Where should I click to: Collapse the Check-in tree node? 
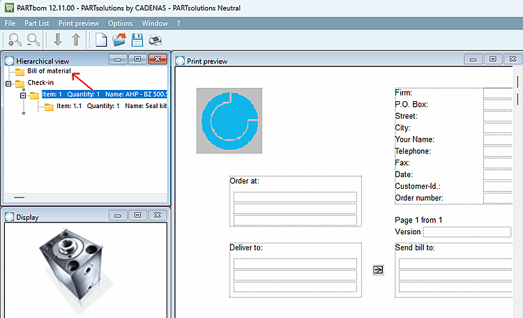click(x=8, y=84)
